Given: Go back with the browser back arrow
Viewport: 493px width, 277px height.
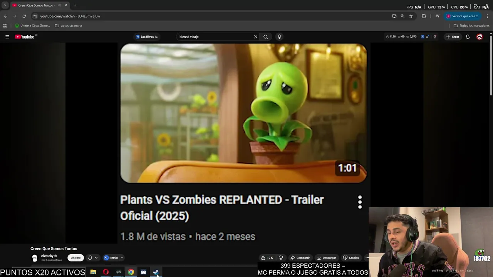Looking at the screenshot, I should click(5, 16).
